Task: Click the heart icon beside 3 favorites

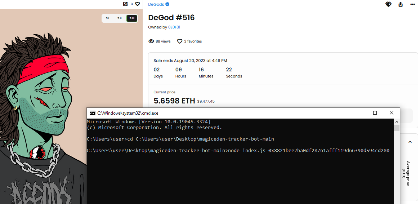Action: [x=180, y=41]
